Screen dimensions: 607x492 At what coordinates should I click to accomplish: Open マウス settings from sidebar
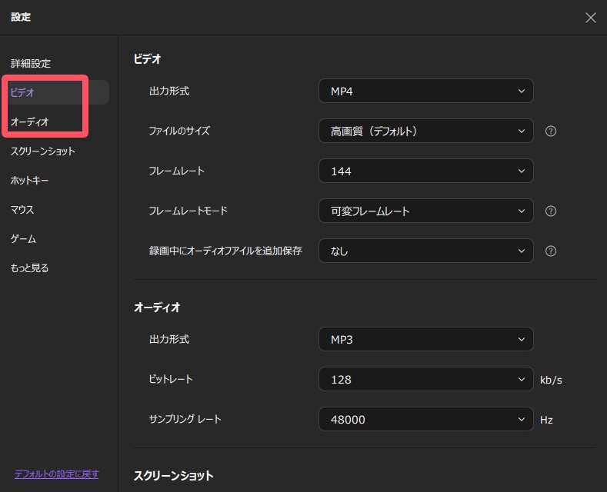22,210
